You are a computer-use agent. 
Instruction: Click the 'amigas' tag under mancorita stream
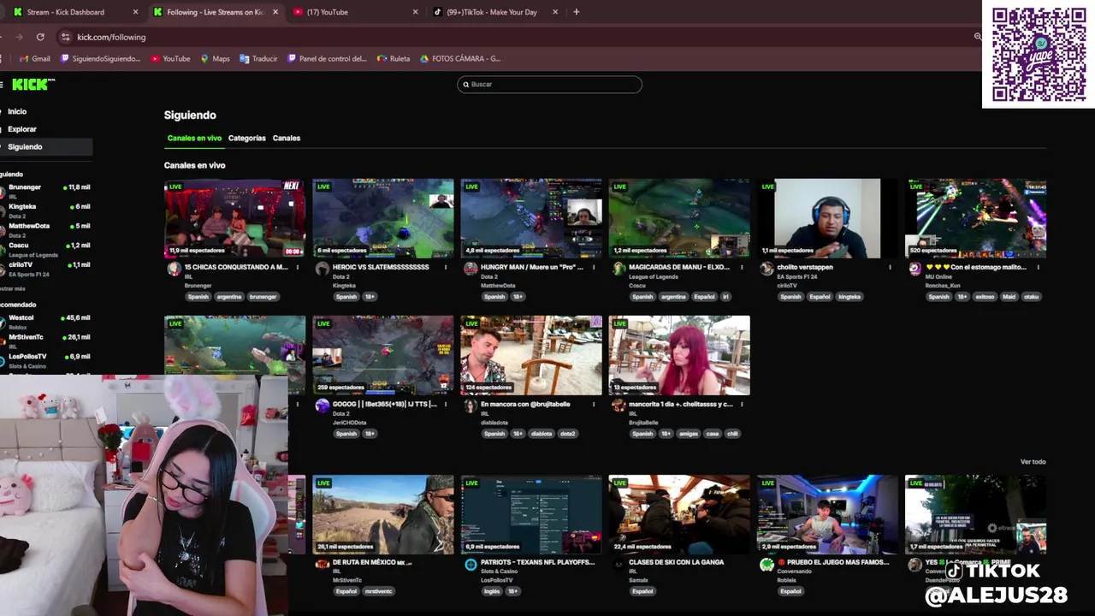click(689, 434)
